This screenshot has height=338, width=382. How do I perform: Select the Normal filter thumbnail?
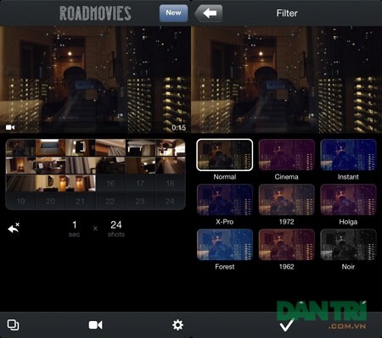pos(225,155)
